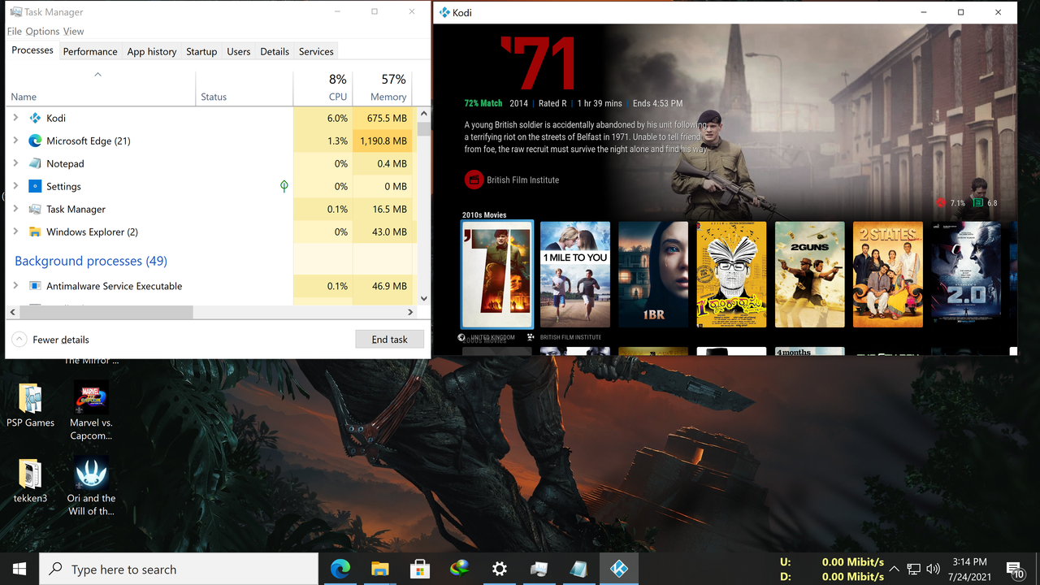Screen dimensions: 1040x585
Task: Expand the Settings process row
Action: [x=15, y=186]
